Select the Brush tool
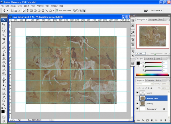 tap(4, 51)
